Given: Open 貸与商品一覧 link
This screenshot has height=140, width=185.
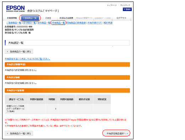Looking at the screenshot, I should [x=44, y=23].
